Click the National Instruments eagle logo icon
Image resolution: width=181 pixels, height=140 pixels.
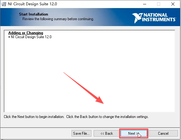pyautogui.click(x=137, y=18)
